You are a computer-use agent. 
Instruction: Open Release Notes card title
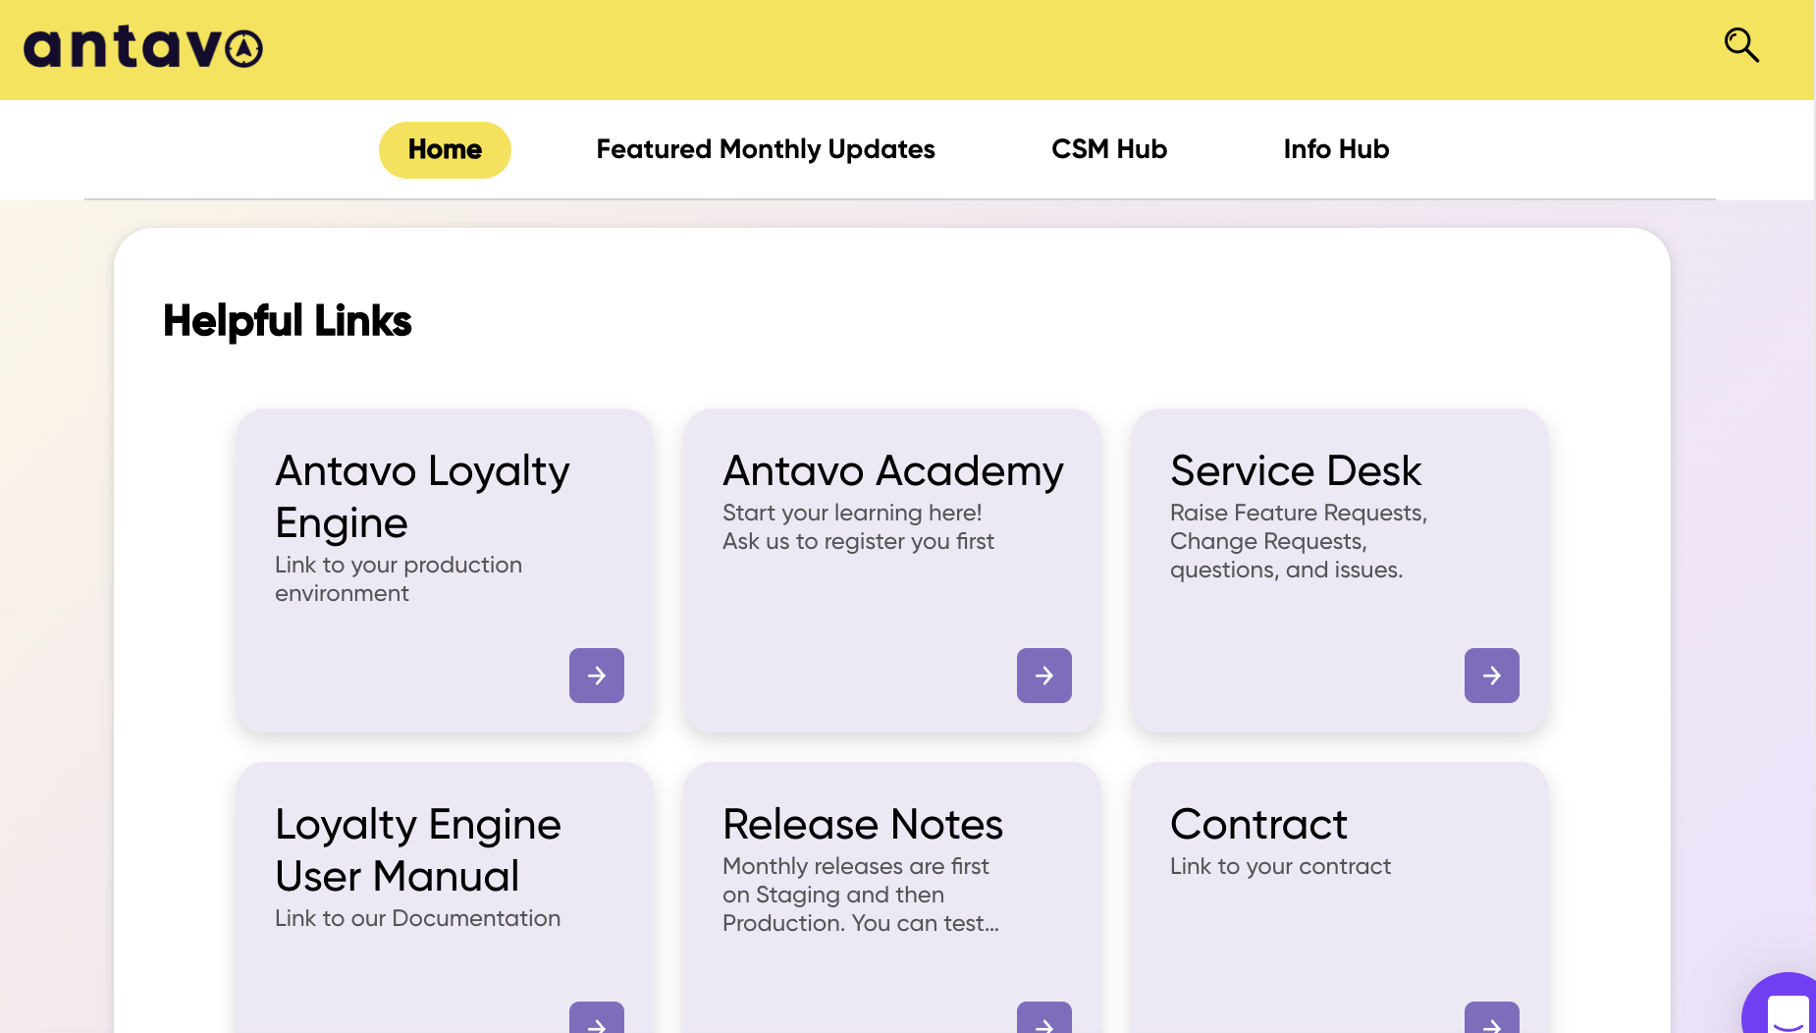tap(863, 825)
